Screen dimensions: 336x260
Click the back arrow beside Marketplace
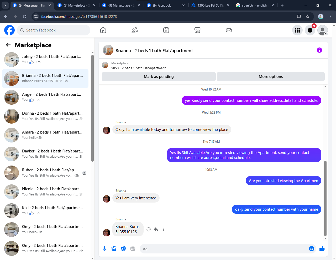8,45
